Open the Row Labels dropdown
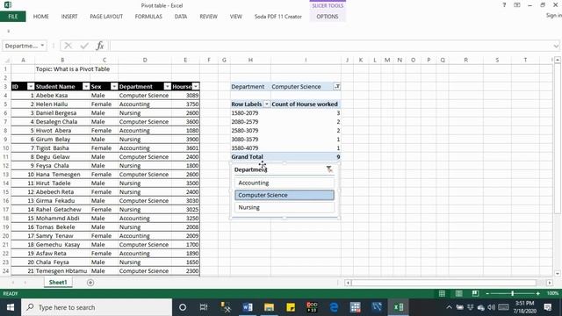The image size is (562, 316). point(266,104)
